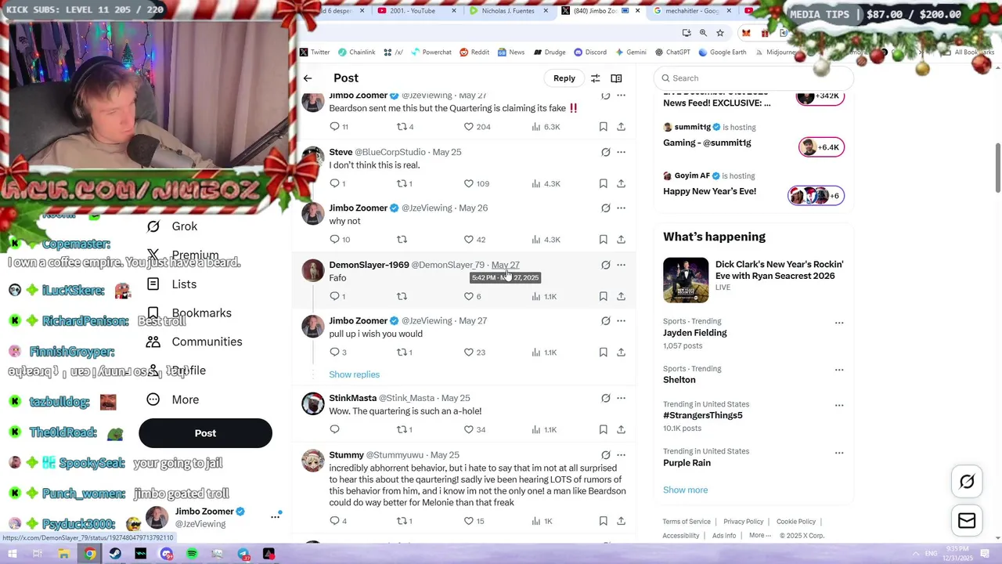
Task: Open File Explorer from the taskbar
Action: point(64,554)
